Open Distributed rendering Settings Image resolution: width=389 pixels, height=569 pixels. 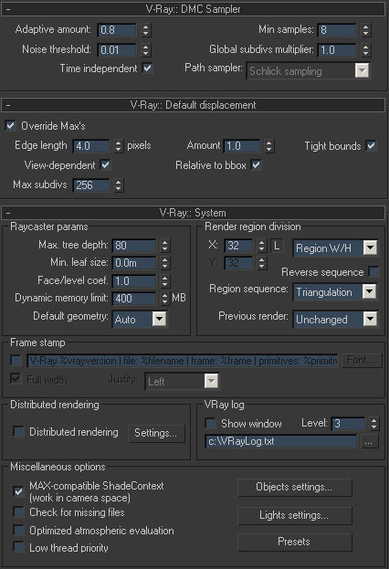[156, 433]
